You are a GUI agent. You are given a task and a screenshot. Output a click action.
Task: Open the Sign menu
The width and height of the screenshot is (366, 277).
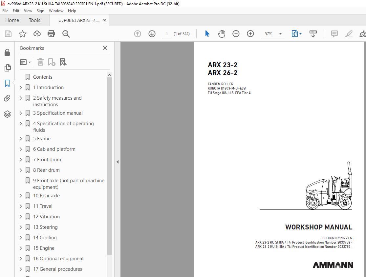(x=40, y=11)
